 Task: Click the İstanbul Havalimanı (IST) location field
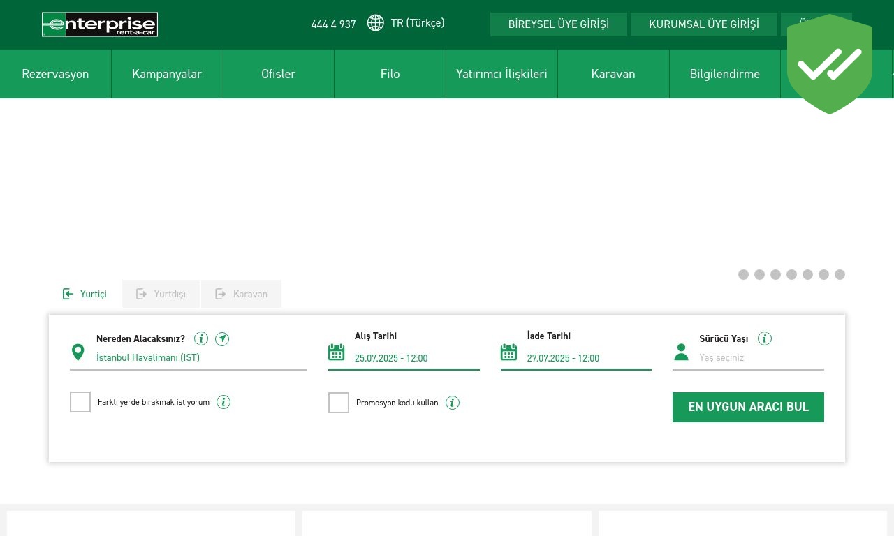201,358
